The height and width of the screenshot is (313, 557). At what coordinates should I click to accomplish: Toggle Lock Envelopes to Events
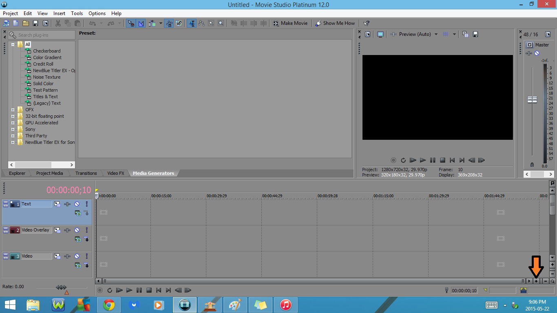[169, 23]
